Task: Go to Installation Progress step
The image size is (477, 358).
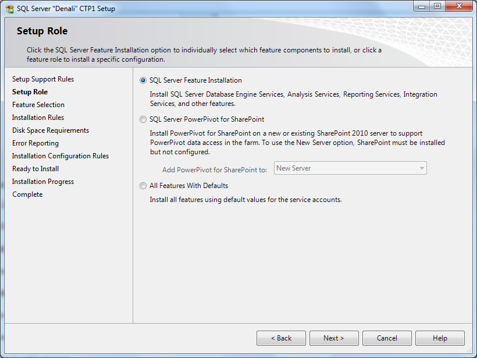Action: click(43, 182)
